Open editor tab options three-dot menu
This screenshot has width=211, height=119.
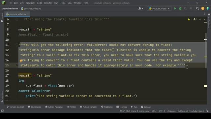(204, 14)
